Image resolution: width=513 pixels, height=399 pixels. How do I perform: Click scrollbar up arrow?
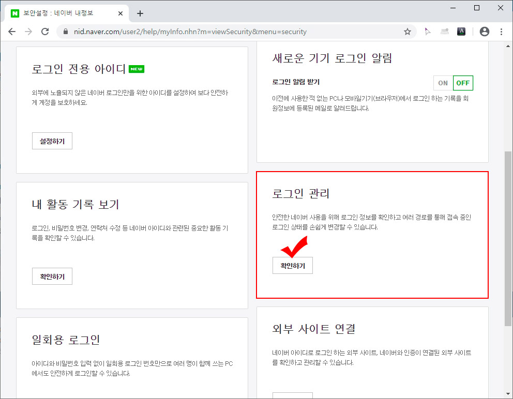coord(508,46)
